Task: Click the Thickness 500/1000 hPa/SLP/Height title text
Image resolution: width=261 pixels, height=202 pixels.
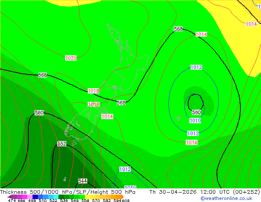Action: pos(68,192)
